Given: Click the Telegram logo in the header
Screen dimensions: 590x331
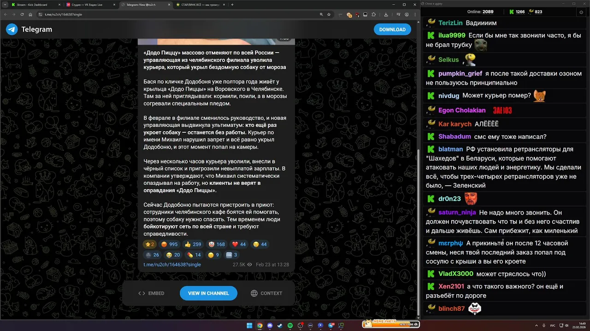Looking at the screenshot, I should 12,29.
